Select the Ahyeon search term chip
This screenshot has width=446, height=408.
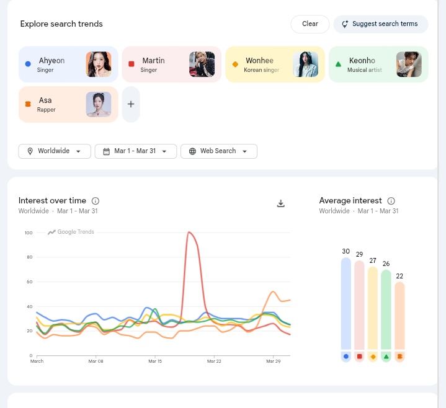(53, 64)
